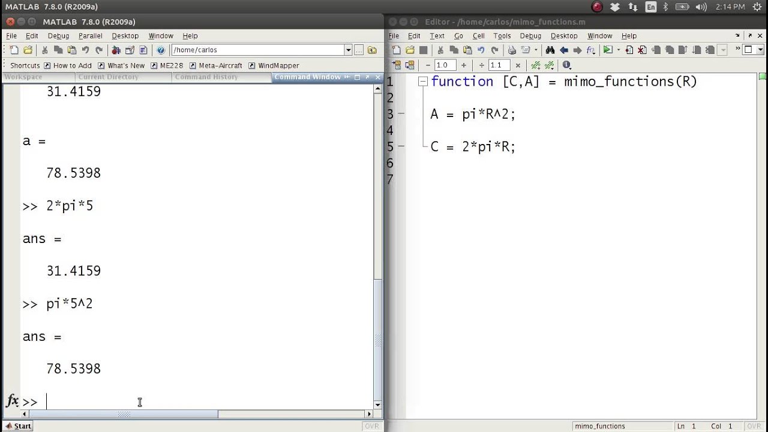This screenshot has height=432, width=768.
Task: Cell mode info icon in Editor
Action: [x=567, y=65]
